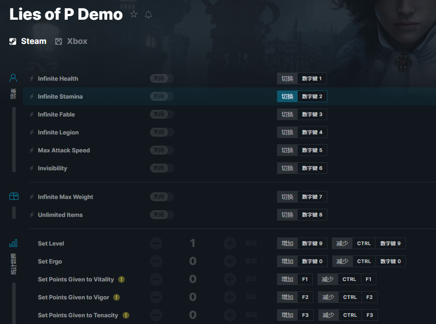Click lightning icon beside Infinite Health
Screen dimensions: 436x324
[x=32, y=78]
